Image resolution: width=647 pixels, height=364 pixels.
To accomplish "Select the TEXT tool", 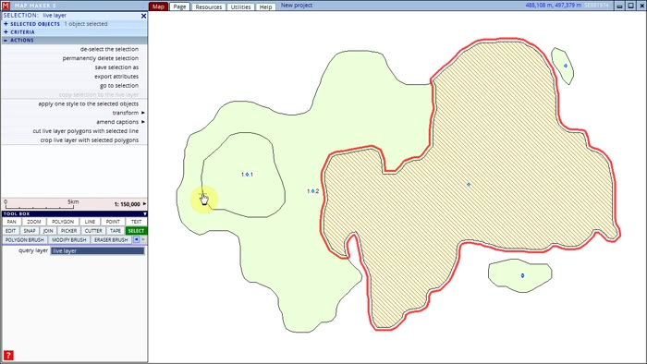I will coord(136,222).
